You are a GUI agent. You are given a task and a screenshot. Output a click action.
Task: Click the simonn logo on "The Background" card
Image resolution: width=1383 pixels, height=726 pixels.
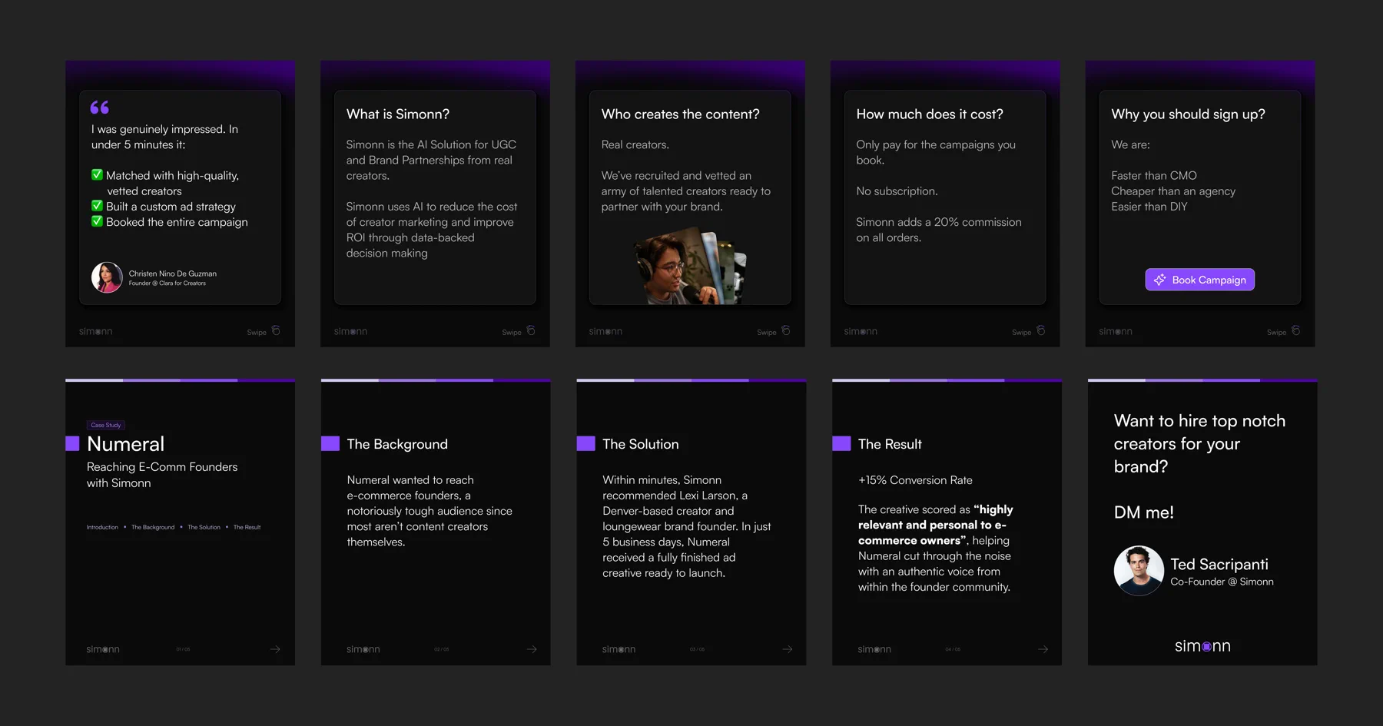point(363,650)
